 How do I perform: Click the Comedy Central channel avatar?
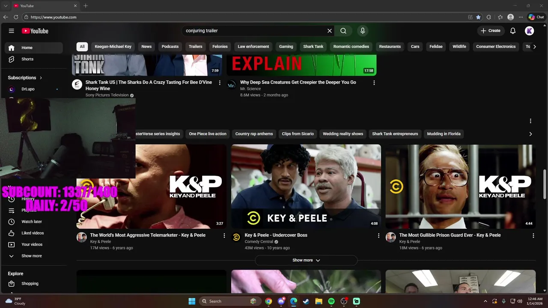pos(236,237)
